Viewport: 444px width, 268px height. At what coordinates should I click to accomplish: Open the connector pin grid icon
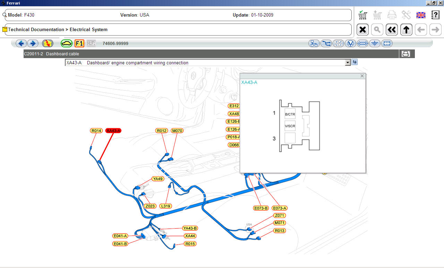(x=387, y=43)
